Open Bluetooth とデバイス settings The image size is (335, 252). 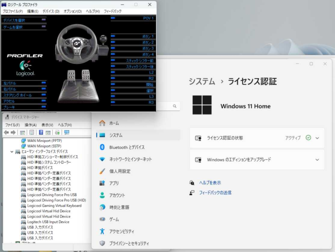tap(138, 147)
